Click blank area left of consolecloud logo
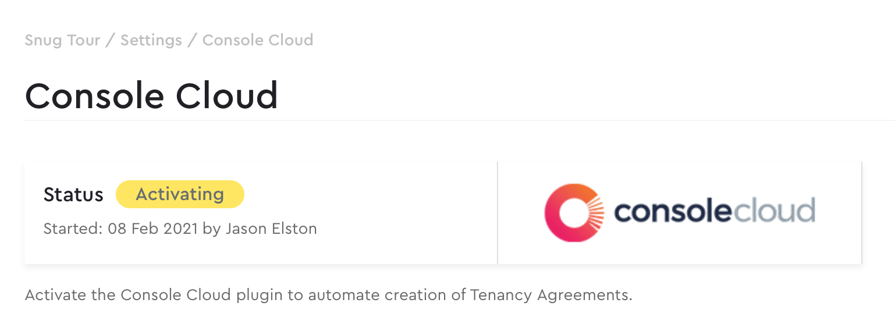Viewport: 895px width, 335px height. point(520,212)
